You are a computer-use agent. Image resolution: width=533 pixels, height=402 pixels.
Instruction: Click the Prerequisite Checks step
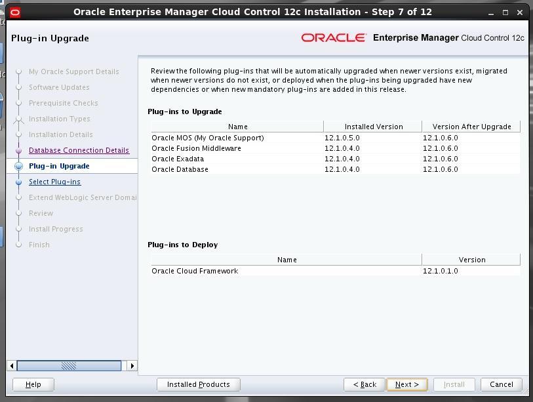(x=63, y=103)
